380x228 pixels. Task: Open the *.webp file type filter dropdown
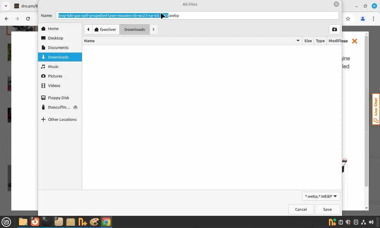321,196
